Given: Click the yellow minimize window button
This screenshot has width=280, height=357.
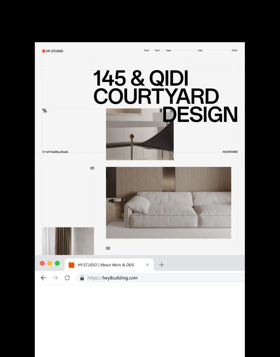Looking at the screenshot, I should 50,263.
